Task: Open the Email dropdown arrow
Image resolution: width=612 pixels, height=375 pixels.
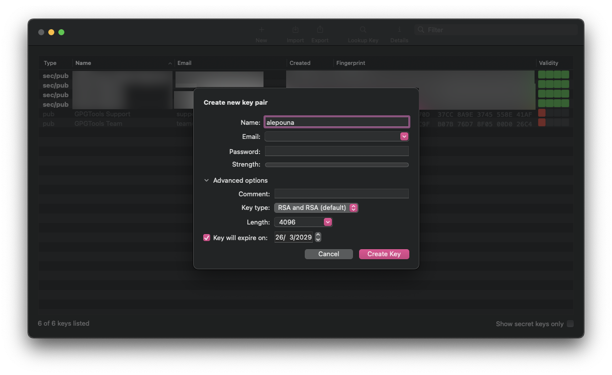Action: (x=404, y=136)
